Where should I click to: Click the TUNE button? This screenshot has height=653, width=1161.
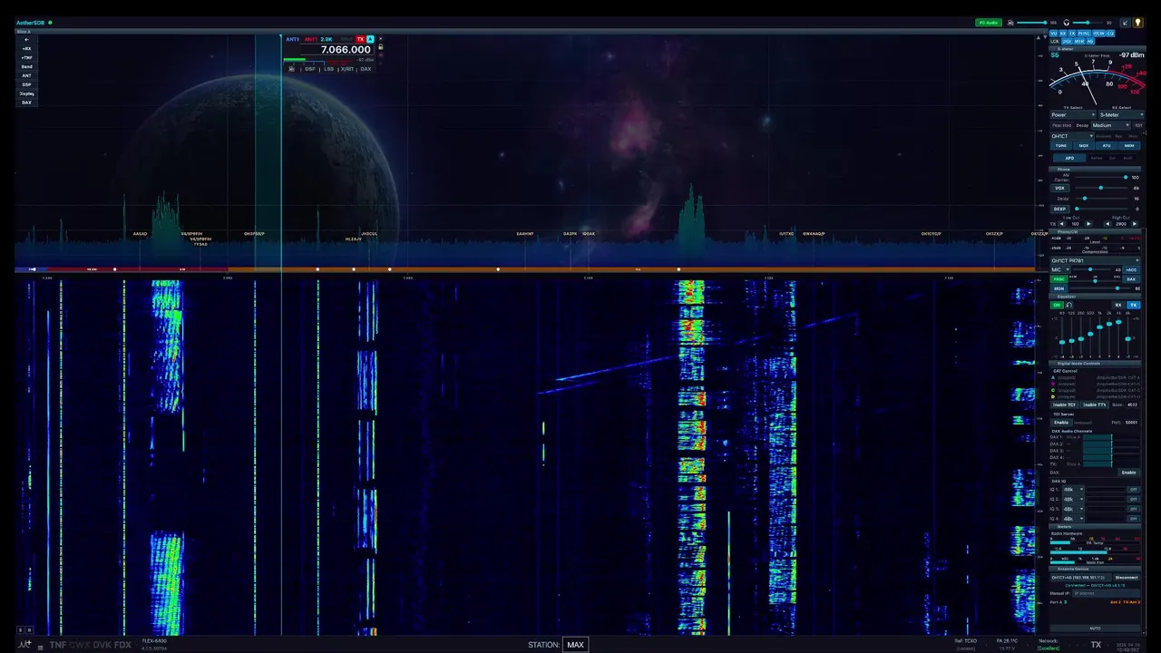point(1061,145)
